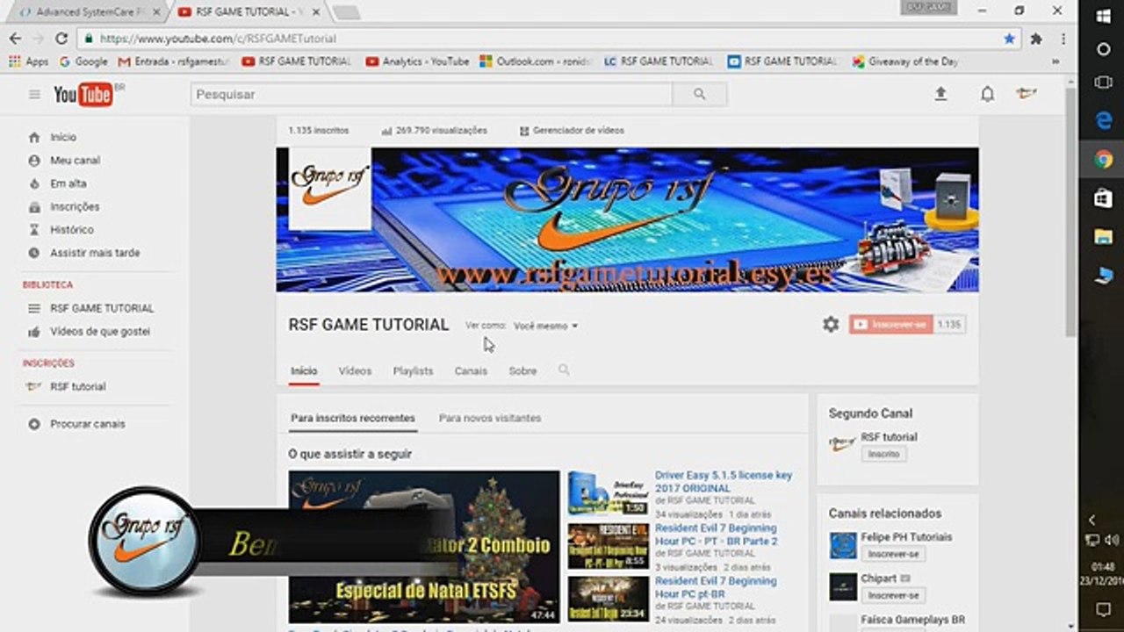This screenshot has height=632, width=1124.
Task: Open Meu canal in the sidebar
Action: (75, 161)
